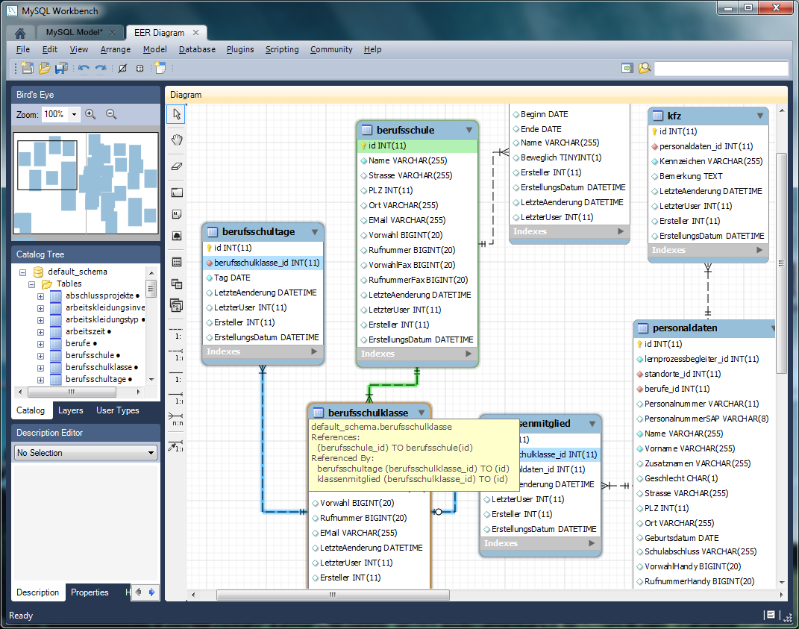The image size is (799, 629).
Task: Open the File menu
Action: [23, 49]
